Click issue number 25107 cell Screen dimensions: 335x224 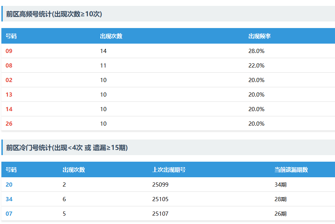160,214
